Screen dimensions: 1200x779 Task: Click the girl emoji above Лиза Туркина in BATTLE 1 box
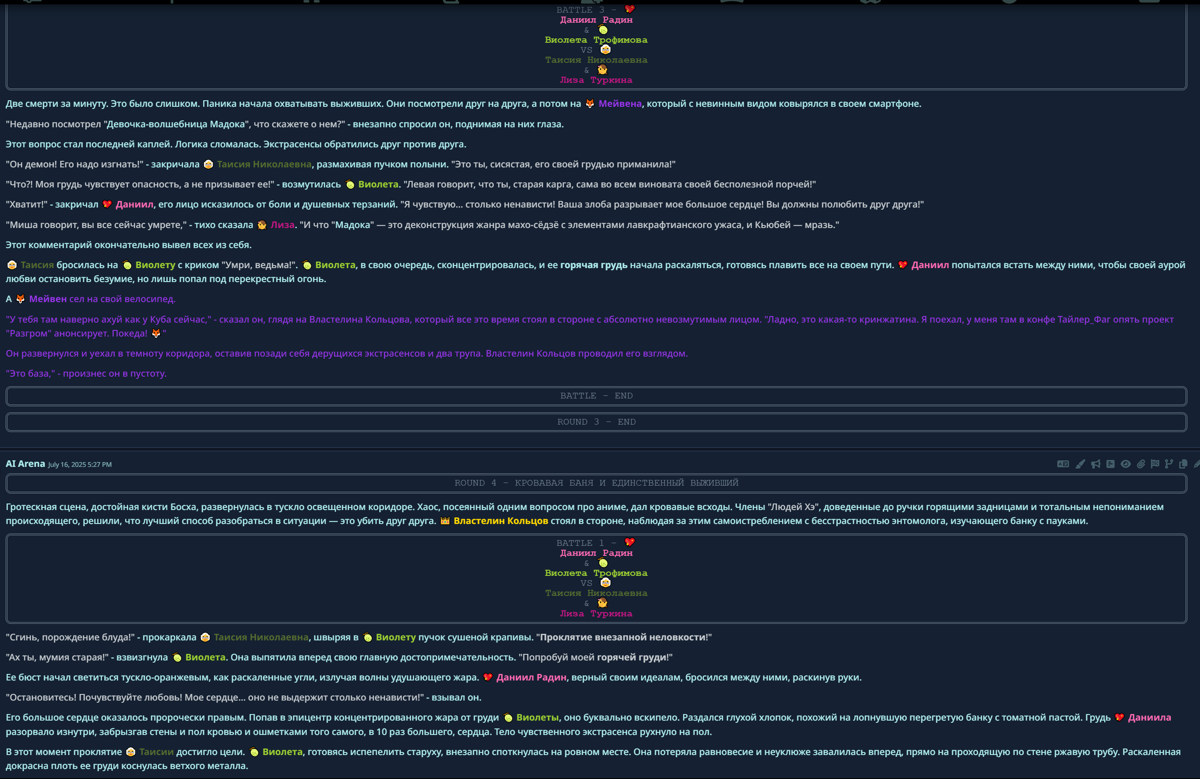point(602,603)
